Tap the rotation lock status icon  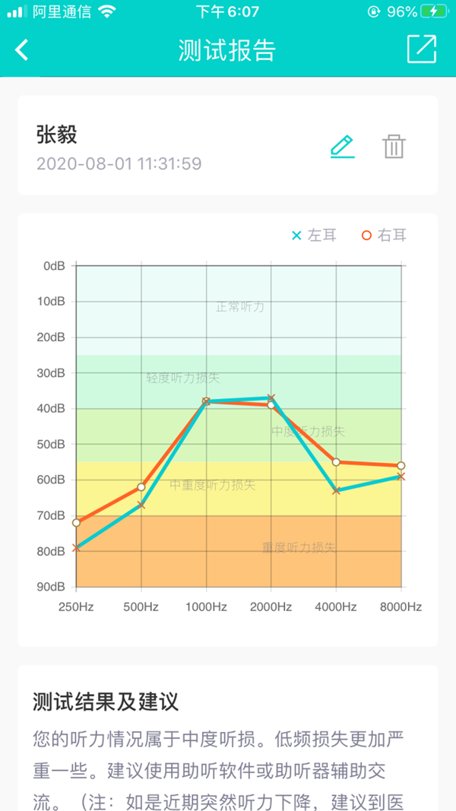tap(373, 11)
